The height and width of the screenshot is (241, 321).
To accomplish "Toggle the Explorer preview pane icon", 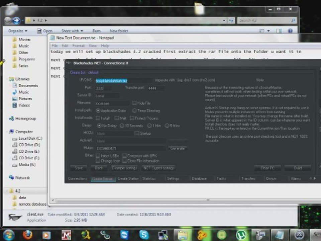I will coord(279,31).
